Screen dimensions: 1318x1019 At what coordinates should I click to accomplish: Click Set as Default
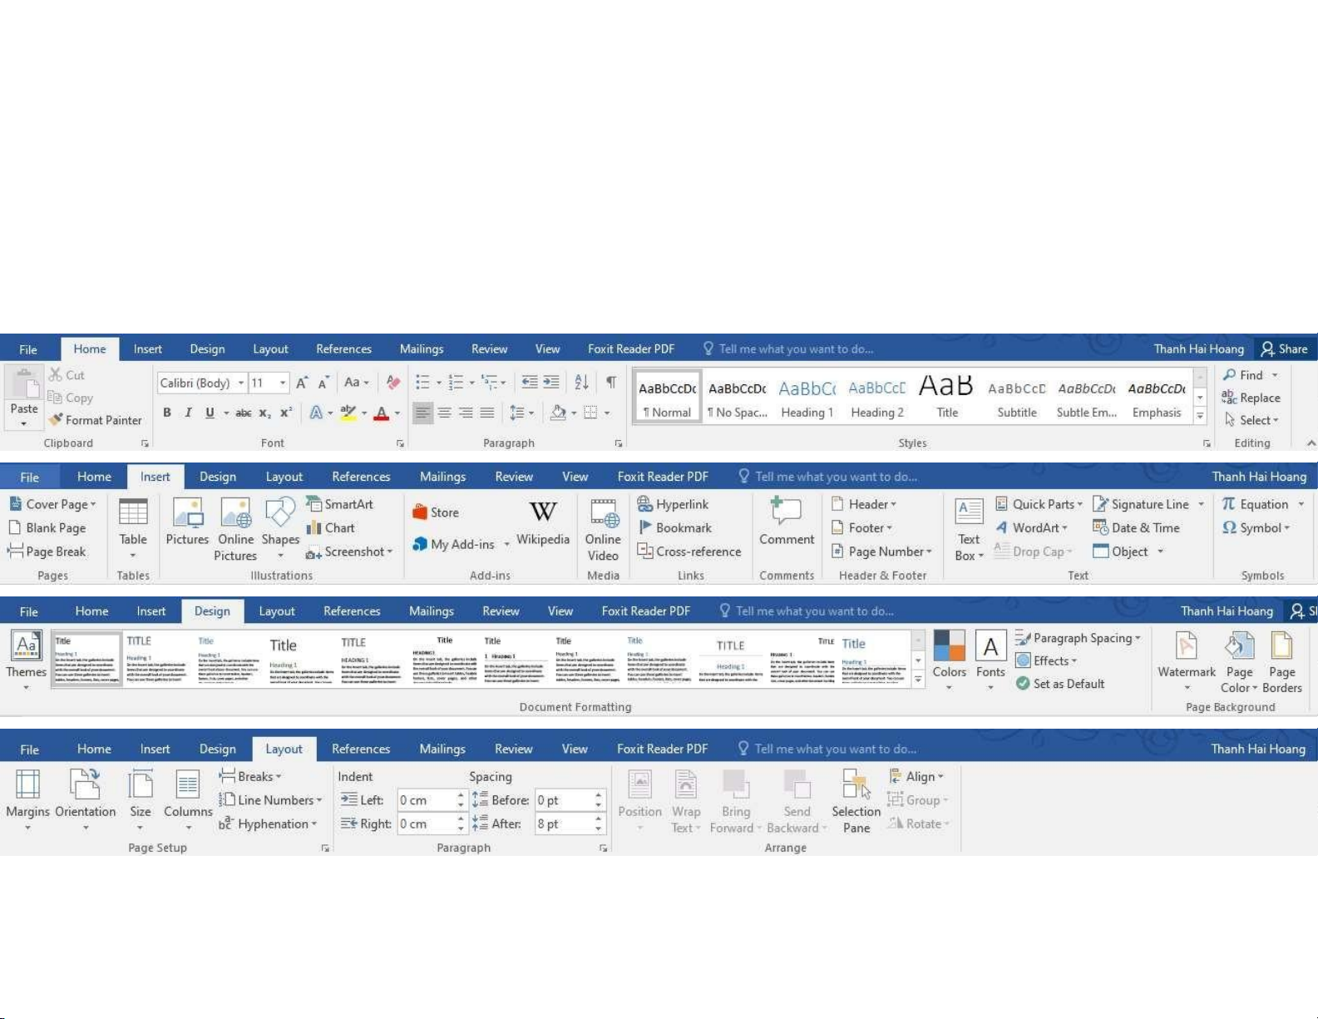click(x=1060, y=684)
